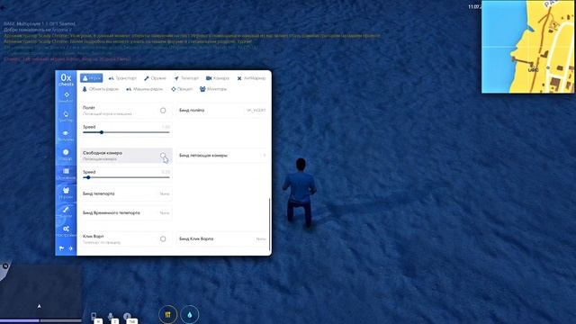The width and height of the screenshot is (576, 324).
Task: Set the Бинд летающей камеры key field
Action: tap(222, 156)
